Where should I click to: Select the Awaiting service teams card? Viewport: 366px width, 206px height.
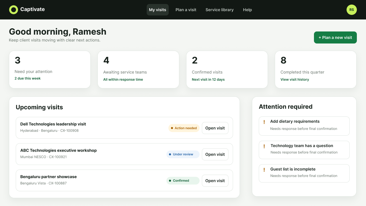click(x=138, y=70)
